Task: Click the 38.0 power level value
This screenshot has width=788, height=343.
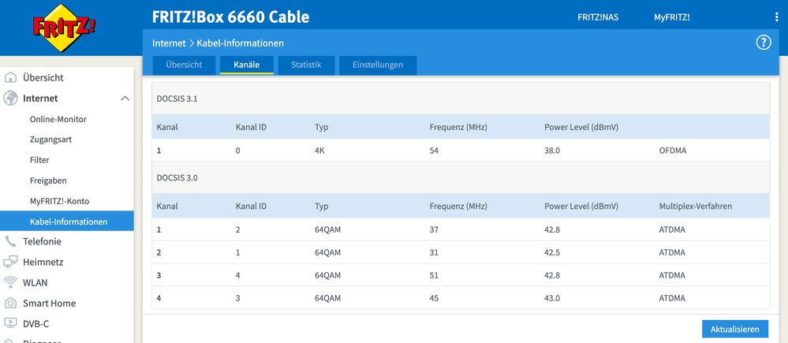Action: click(552, 150)
